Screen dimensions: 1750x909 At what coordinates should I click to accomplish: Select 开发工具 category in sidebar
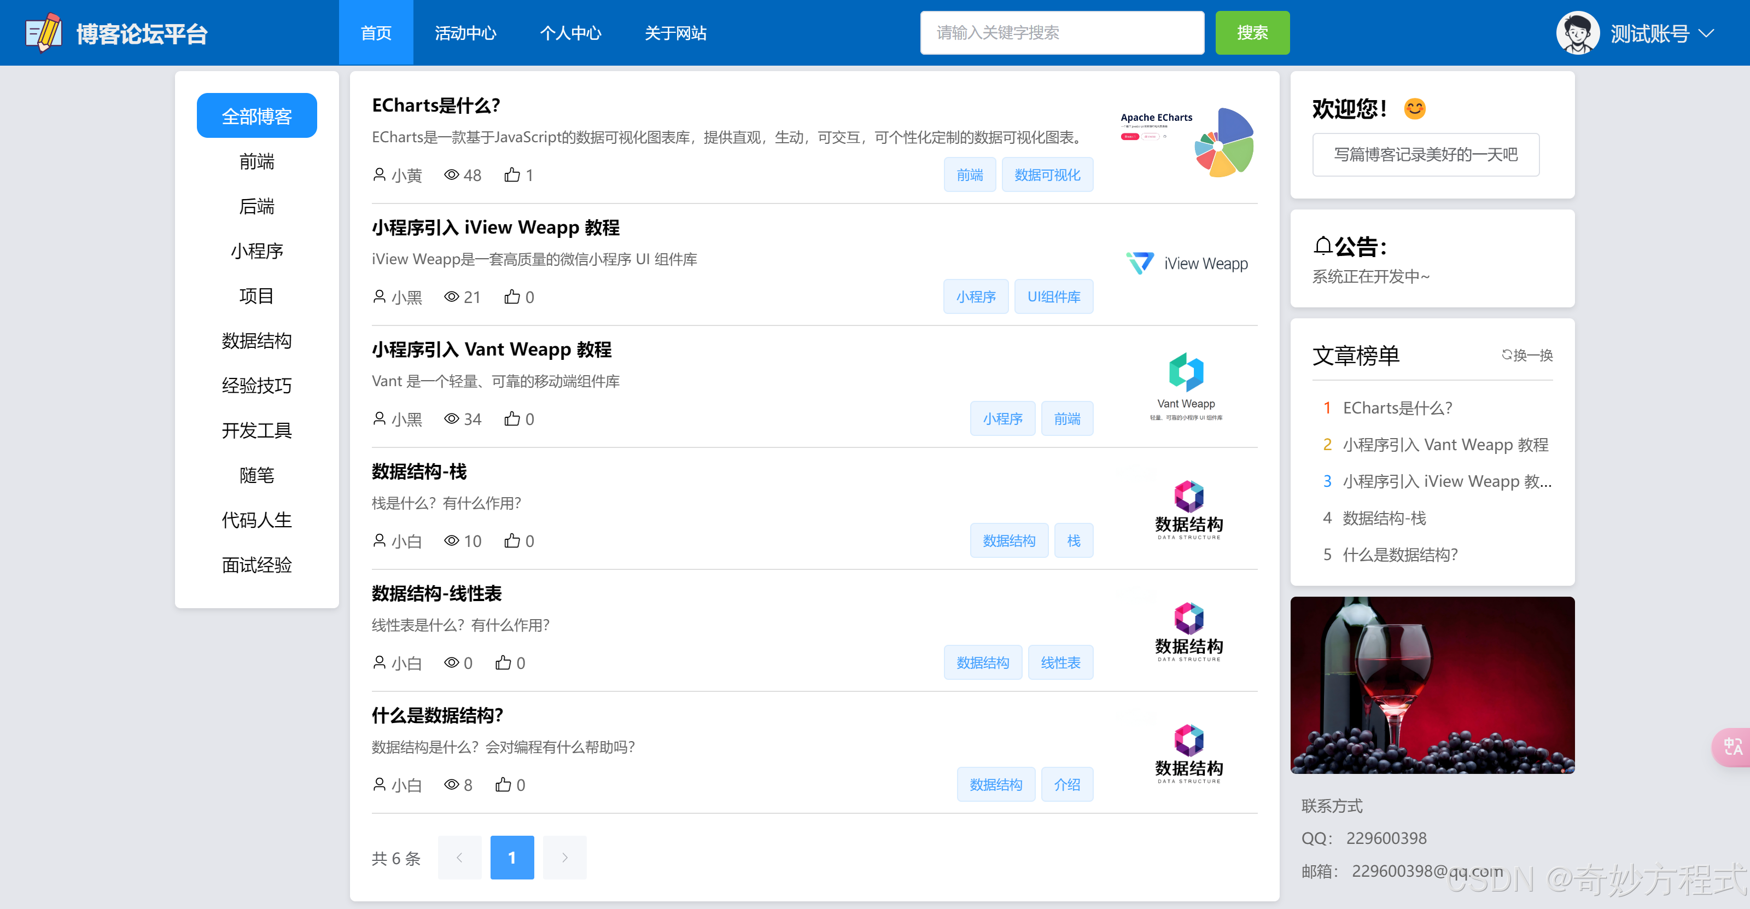pos(257,430)
